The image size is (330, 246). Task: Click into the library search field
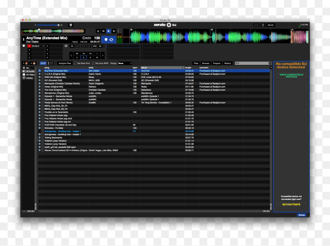point(254,63)
